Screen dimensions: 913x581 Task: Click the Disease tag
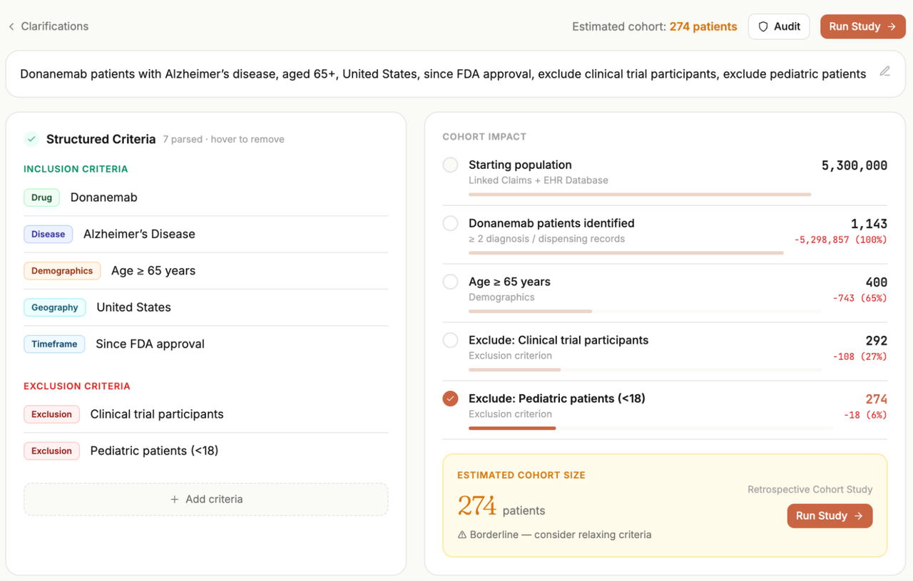pyautogui.click(x=48, y=234)
